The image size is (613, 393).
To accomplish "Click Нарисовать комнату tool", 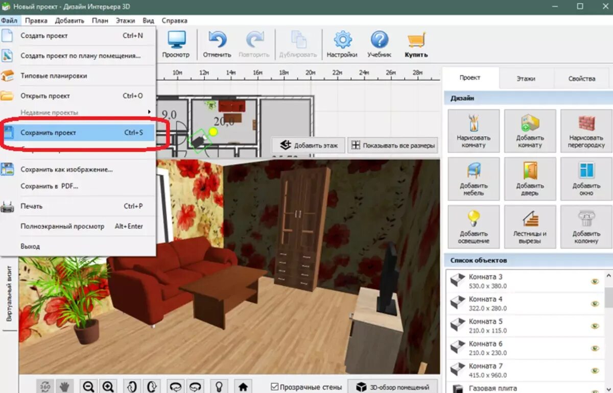I will pos(474,131).
